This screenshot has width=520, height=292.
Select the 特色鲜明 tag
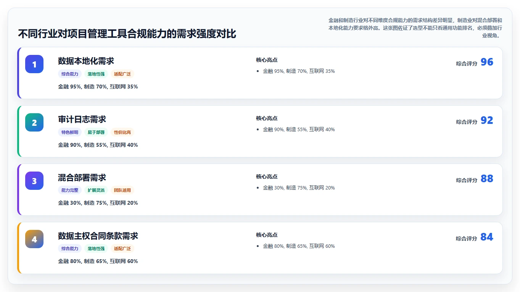pyautogui.click(x=70, y=132)
